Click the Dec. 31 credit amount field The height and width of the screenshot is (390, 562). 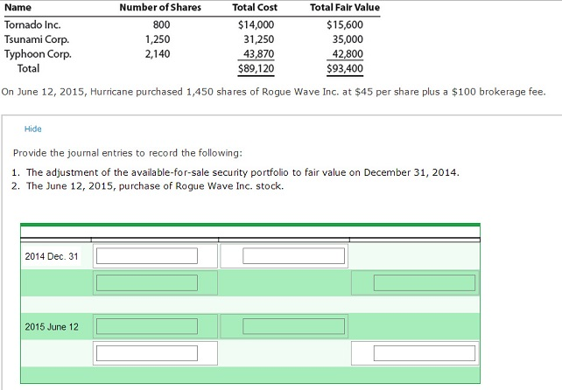click(425, 283)
